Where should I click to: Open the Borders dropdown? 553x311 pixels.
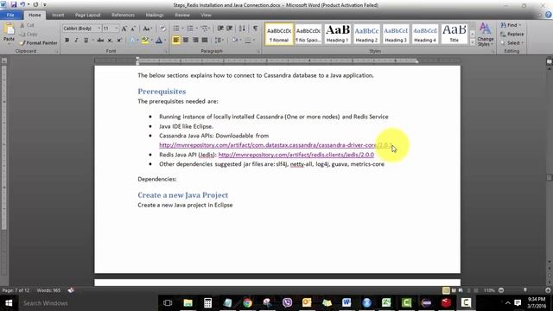tap(253, 41)
